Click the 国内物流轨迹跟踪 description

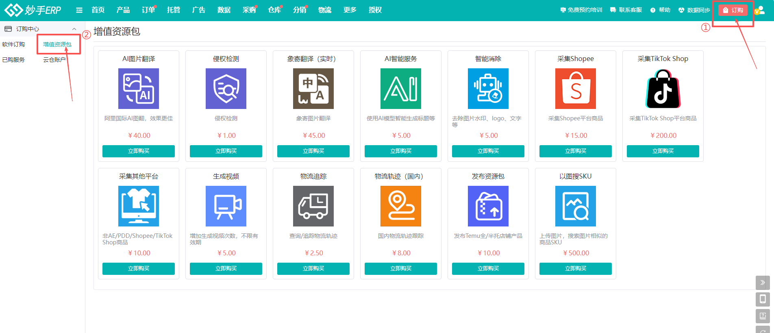[x=401, y=236]
